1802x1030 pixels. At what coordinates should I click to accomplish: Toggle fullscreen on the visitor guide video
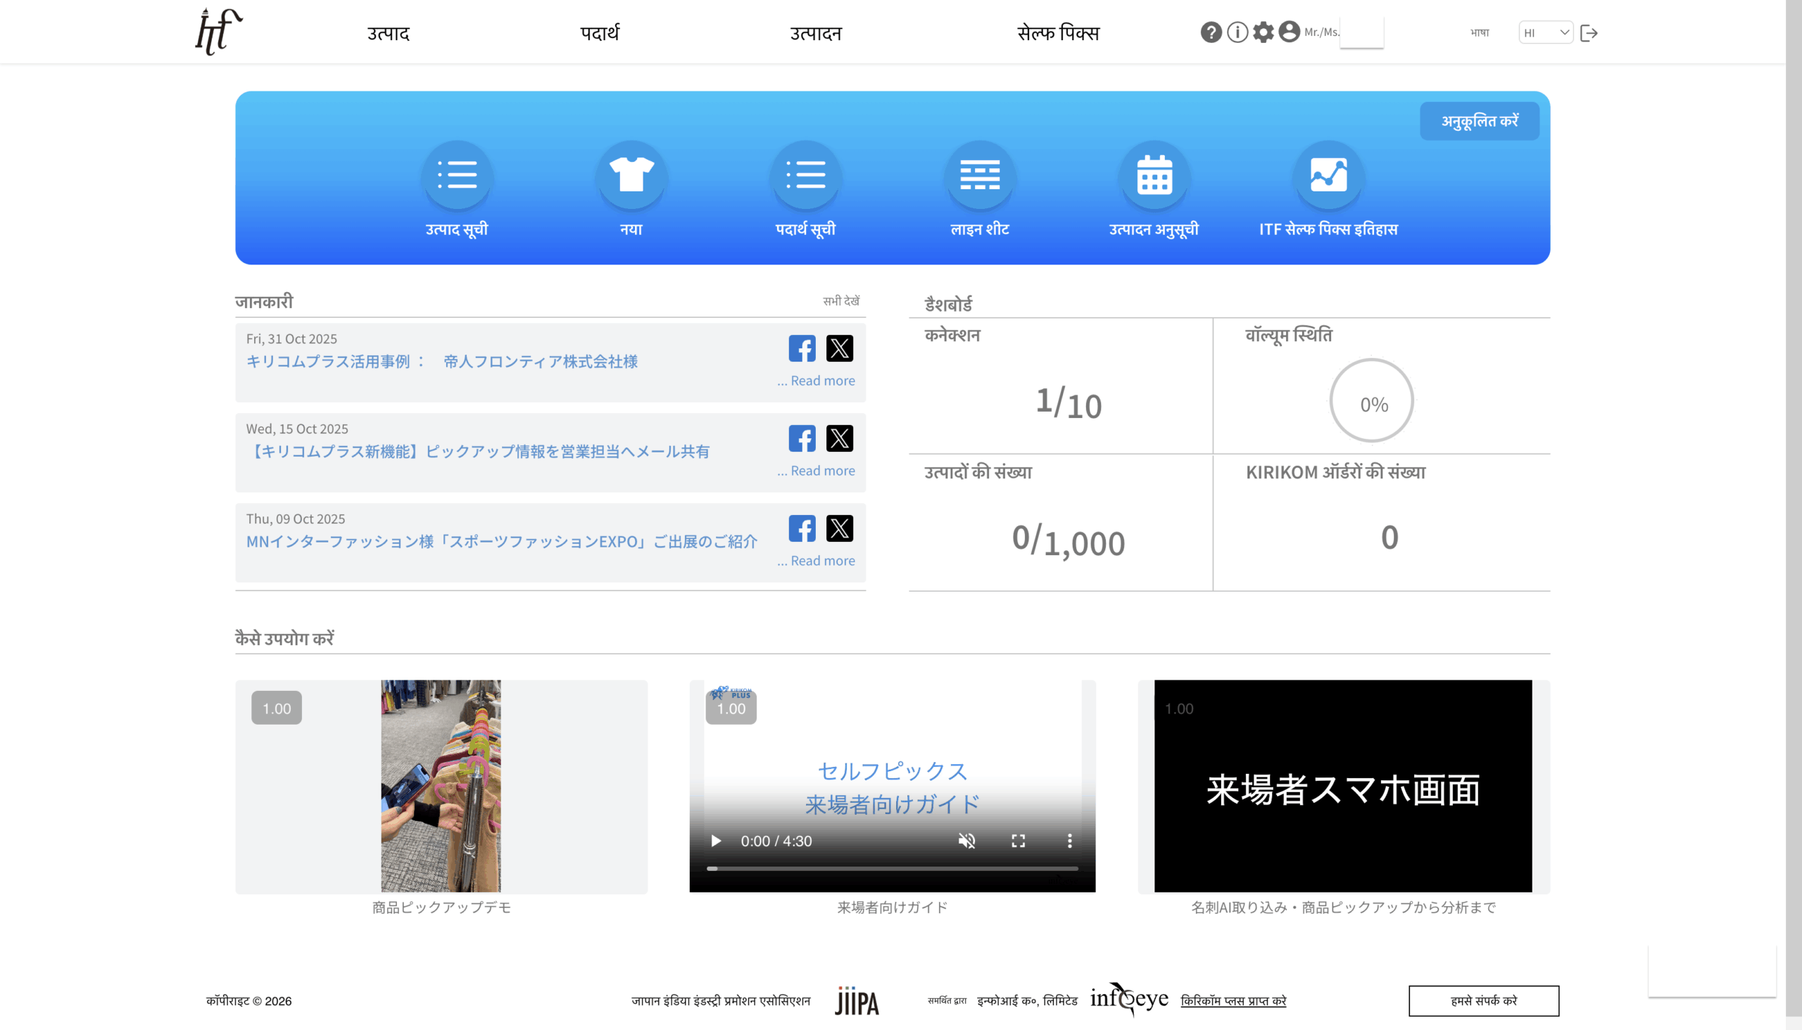pos(1018,841)
